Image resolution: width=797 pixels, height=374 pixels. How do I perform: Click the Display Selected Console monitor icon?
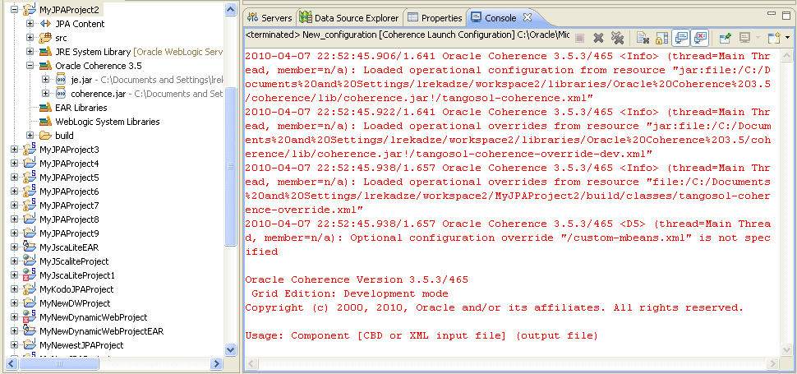pos(745,37)
